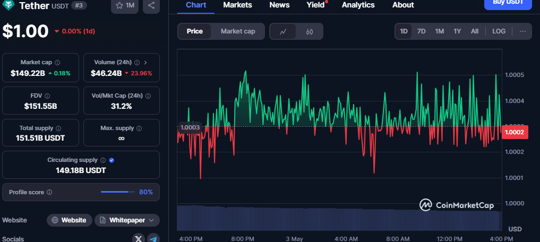The height and width of the screenshot is (242, 540).
Task: Click the Tether logo icon
Action: (8, 5)
